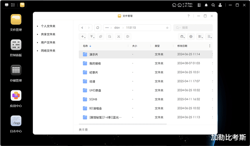Open the view mode list dropdown
Viewport: 250px width, 146px height.
click(200, 37)
